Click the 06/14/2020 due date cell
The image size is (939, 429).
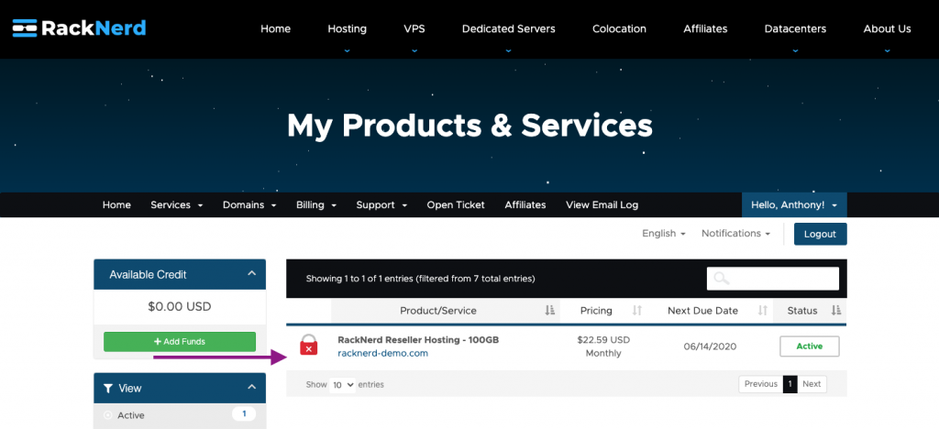[x=710, y=346]
